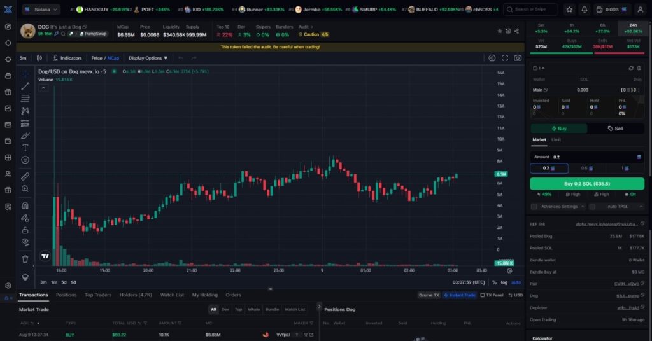Click Buy 0.2 SOL button
The image size is (652, 341).
(x=587, y=184)
